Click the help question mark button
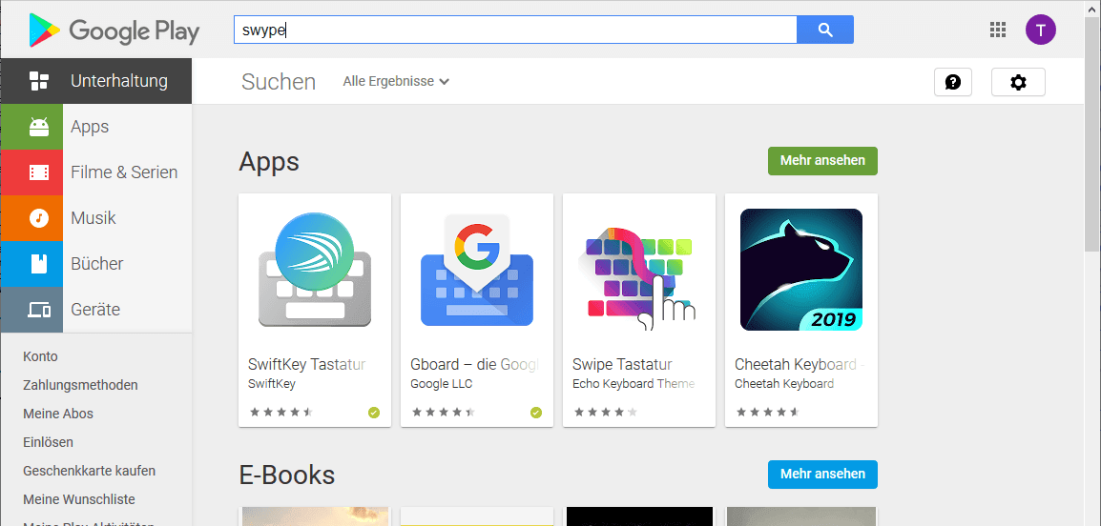This screenshot has height=526, width=1101. 953,82
